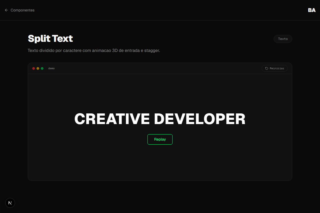Click the Split Text page heading

pyautogui.click(x=50, y=39)
